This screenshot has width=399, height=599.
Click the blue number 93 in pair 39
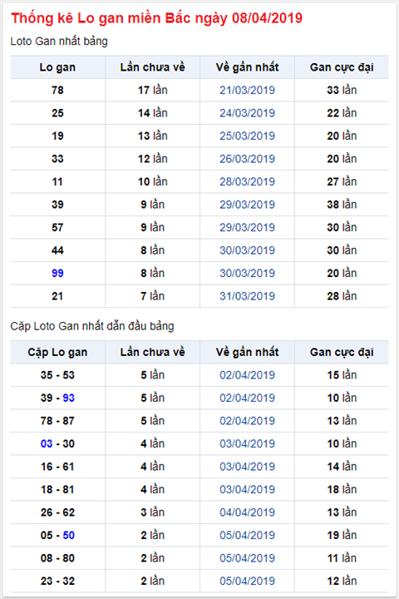(68, 398)
